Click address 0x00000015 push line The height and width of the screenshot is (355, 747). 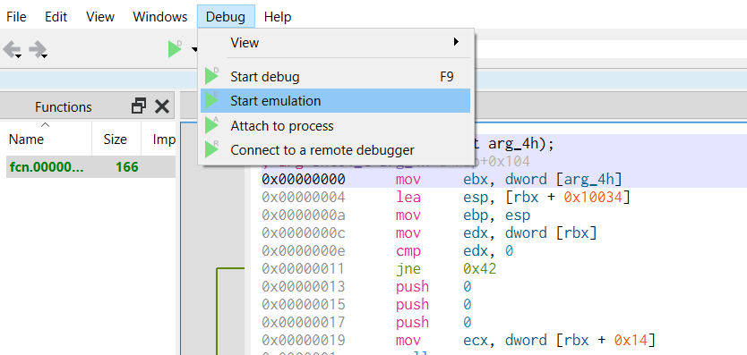pos(304,305)
